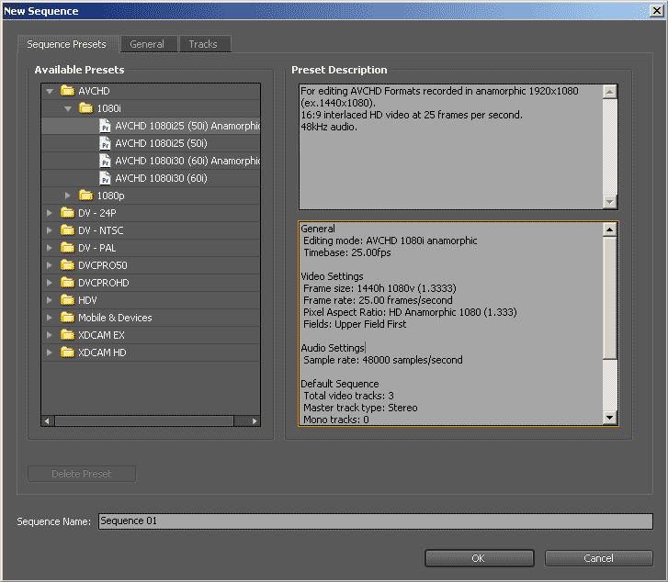Click down arrow in preset description scrollbar
Screen dimensions: 668x582
[610, 202]
